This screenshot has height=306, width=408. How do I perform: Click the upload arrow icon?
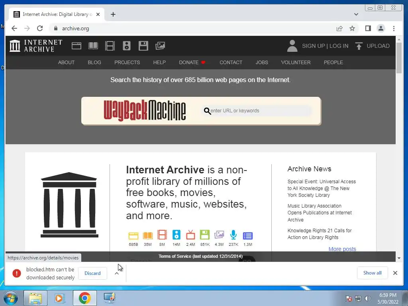click(359, 46)
